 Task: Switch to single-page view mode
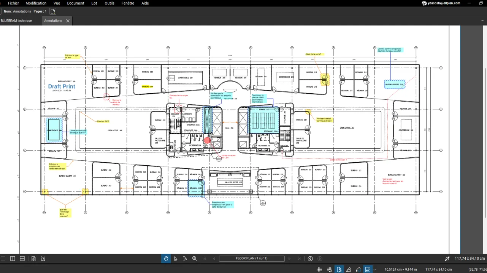click(3, 259)
